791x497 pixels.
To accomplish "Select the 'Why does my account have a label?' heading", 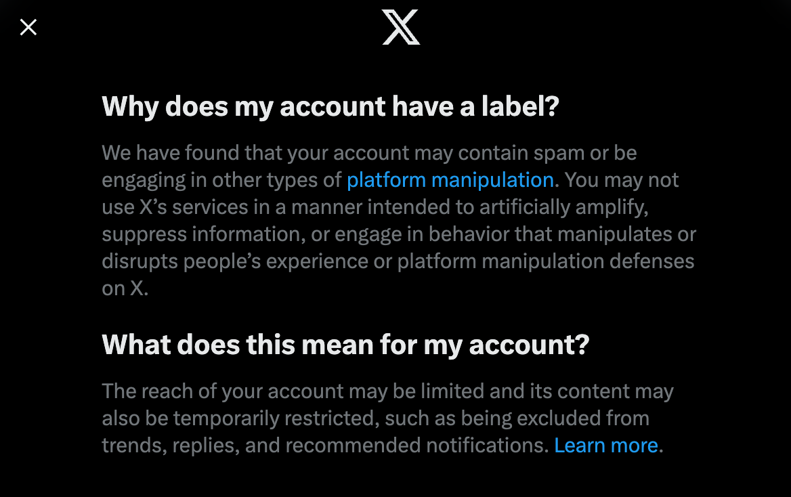I will [x=330, y=106].
